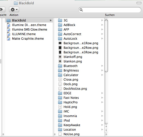Click the scrollbar down arrow

106,130
